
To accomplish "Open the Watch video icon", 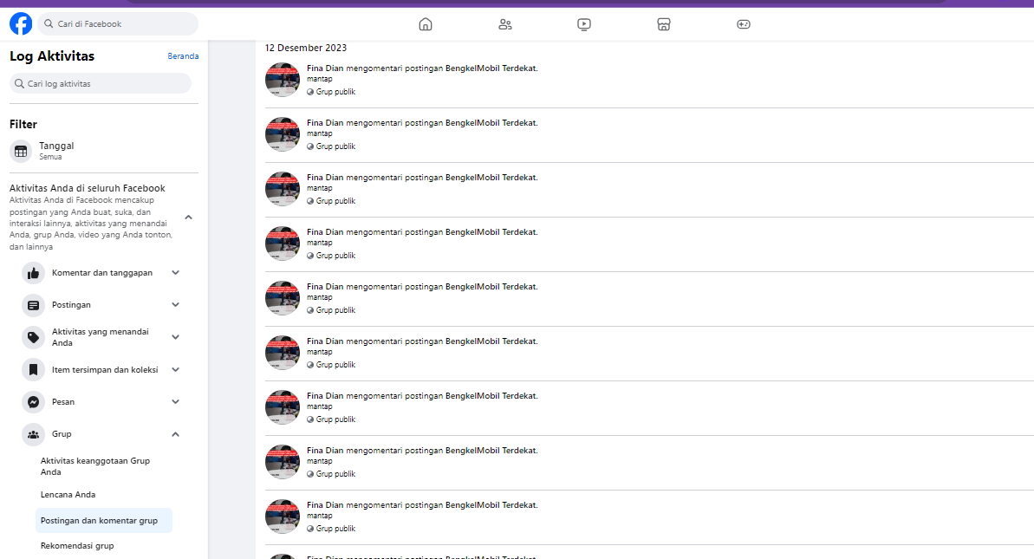I will point(584,24).
